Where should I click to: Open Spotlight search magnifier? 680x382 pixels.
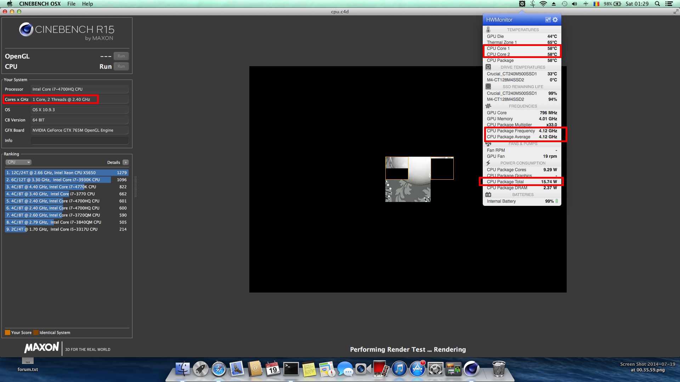click(657, 4)
